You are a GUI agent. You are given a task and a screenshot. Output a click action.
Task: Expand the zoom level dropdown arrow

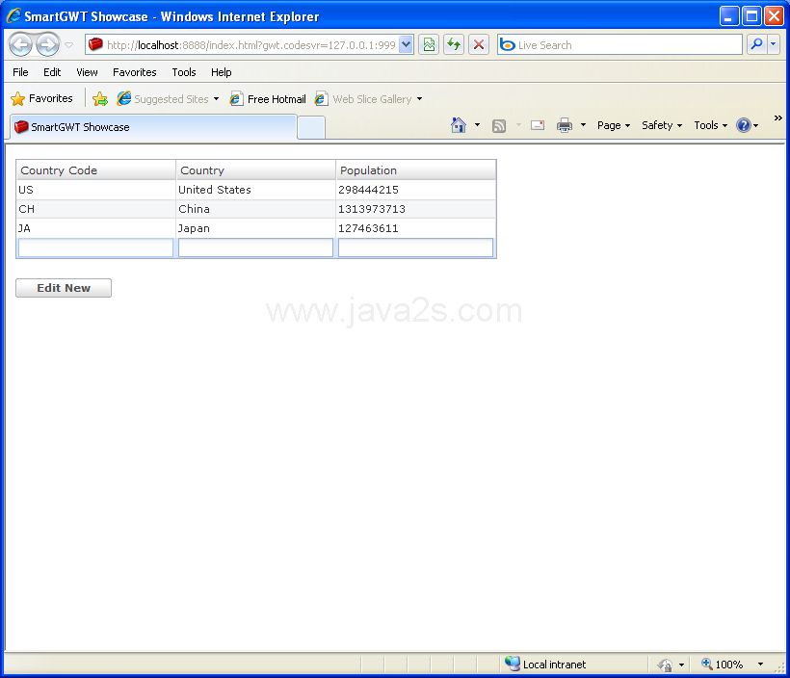click(761, 665)
